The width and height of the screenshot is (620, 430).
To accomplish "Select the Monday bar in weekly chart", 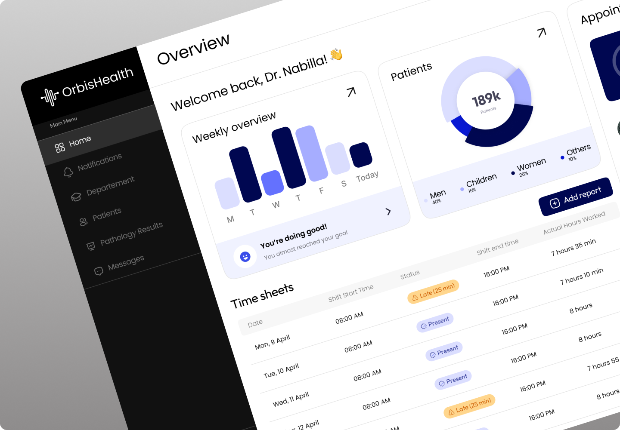I will (x=227, y=193).
